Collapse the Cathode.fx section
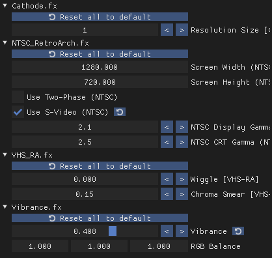Image resolution: width=272 pixels, height=258 pixels. pos(5,6)
